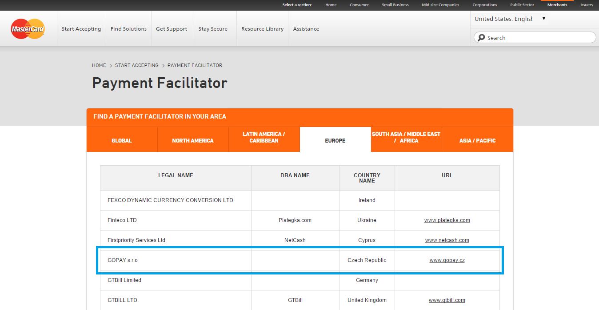Select the Small Business section

pyautogui.click(x=395, y=5)
